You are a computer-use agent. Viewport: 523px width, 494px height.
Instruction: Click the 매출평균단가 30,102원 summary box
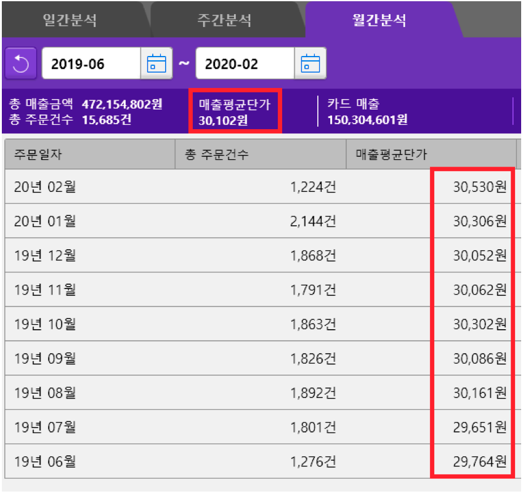click(x=235, y=111)
